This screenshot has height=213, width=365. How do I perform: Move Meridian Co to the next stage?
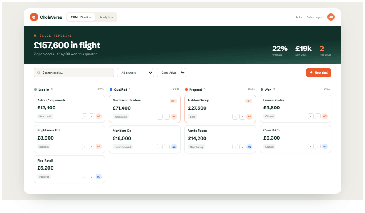(x=167, y=147)
